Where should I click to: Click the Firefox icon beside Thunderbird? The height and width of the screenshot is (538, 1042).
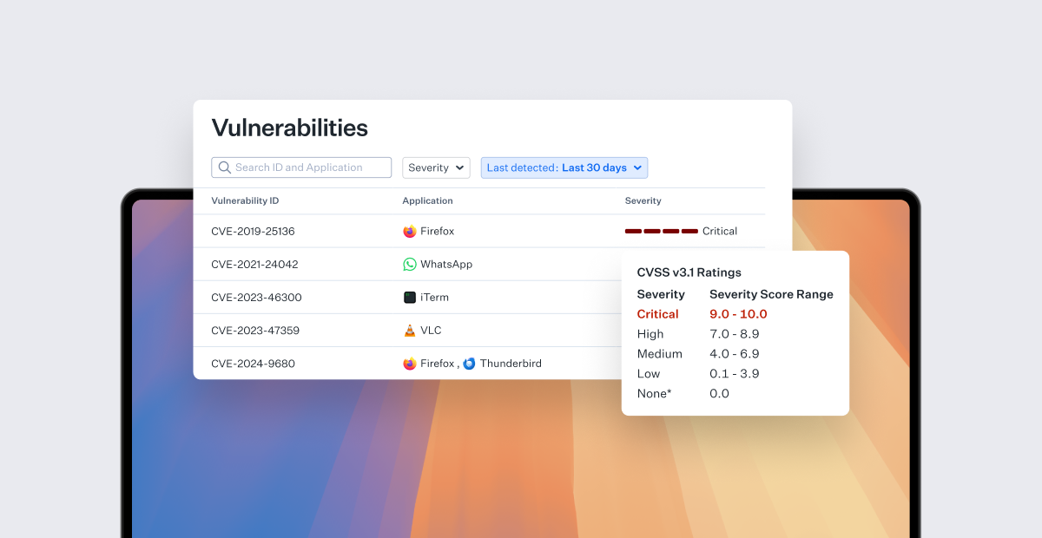[409, 364]
